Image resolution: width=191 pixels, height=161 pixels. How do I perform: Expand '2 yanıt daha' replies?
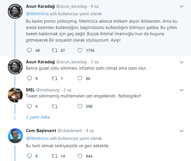38,117
